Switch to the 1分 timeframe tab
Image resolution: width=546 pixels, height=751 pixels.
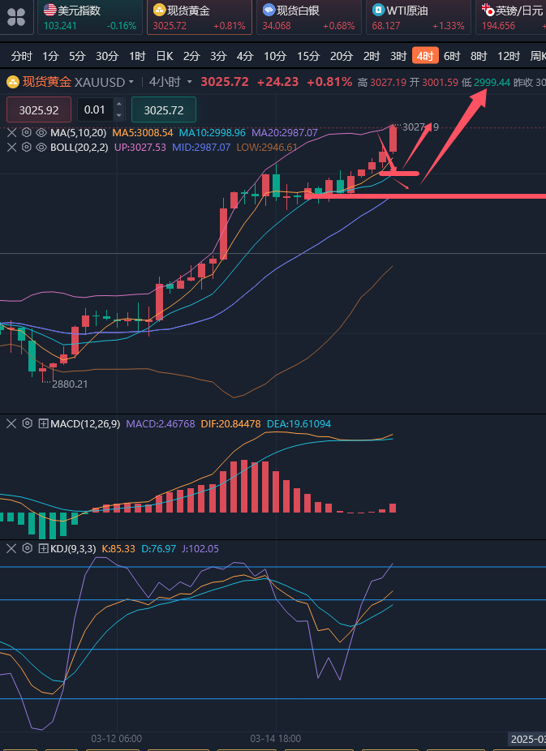(x=50, y=57)
